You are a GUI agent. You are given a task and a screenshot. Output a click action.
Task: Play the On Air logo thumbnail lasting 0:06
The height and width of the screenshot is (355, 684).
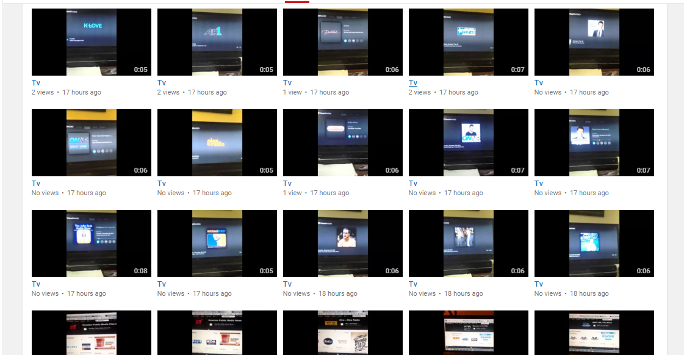(92, 143)
